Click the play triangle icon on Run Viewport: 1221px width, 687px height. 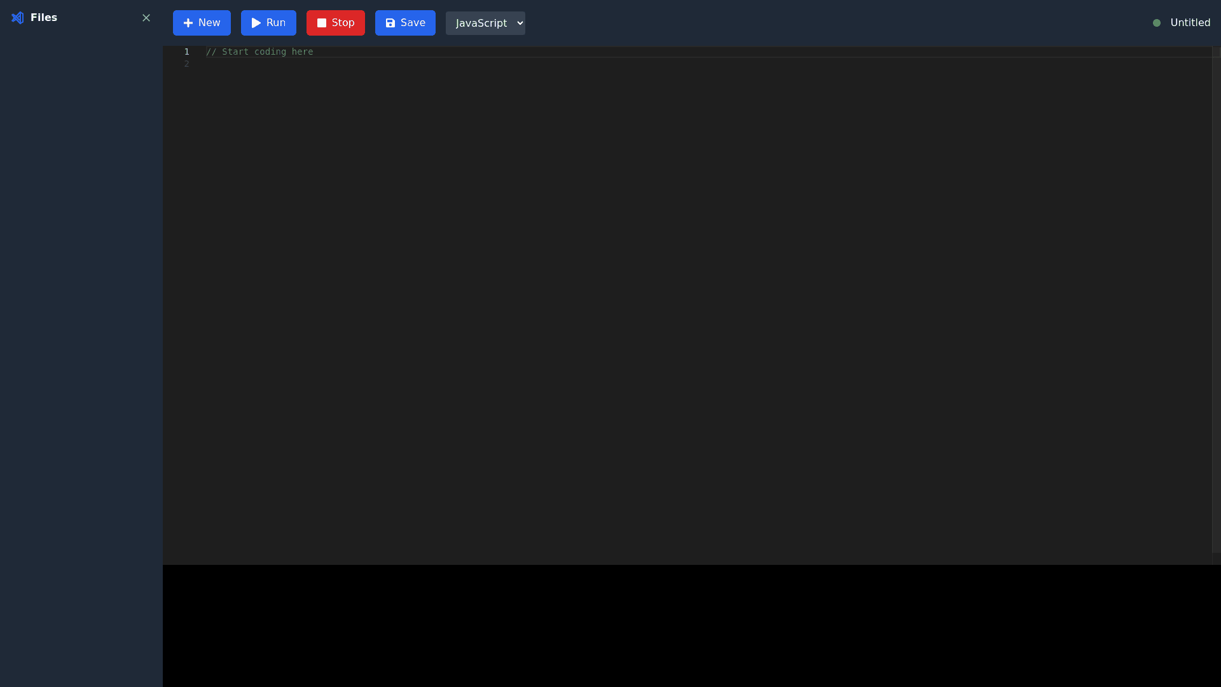(x=256, y=23)
